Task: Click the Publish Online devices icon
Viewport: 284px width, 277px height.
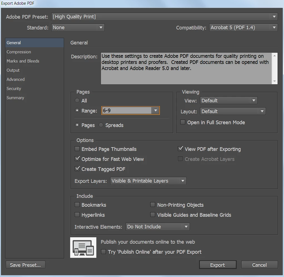Action: click(x=83, y=247)
